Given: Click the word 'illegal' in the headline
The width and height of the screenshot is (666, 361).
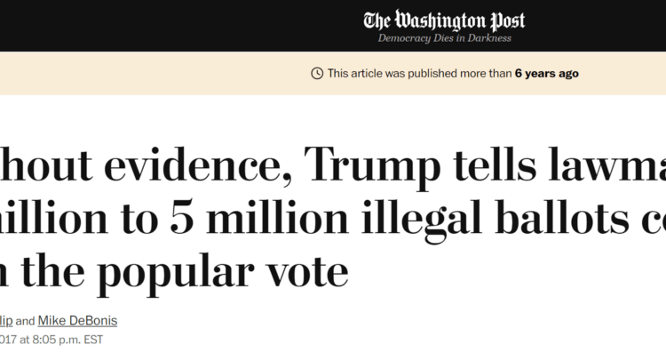Looking at the screenshot, I should click(x=421, y=220).
